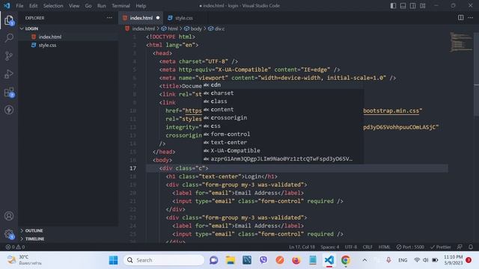This screenshot has height=269, width=479.
Task: Click Port: 5500 Live Server status
Action: coord(410,247)
